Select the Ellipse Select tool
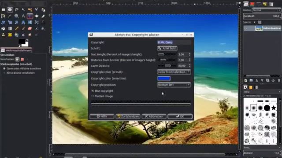This screenshot has width=282, height=158. (x=10, y=10)
